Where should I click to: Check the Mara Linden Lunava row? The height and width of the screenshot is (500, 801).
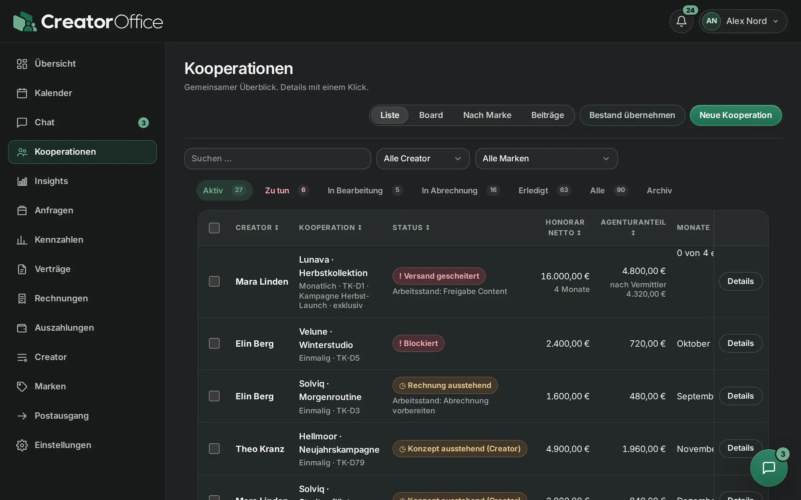[x=214, y=281]
